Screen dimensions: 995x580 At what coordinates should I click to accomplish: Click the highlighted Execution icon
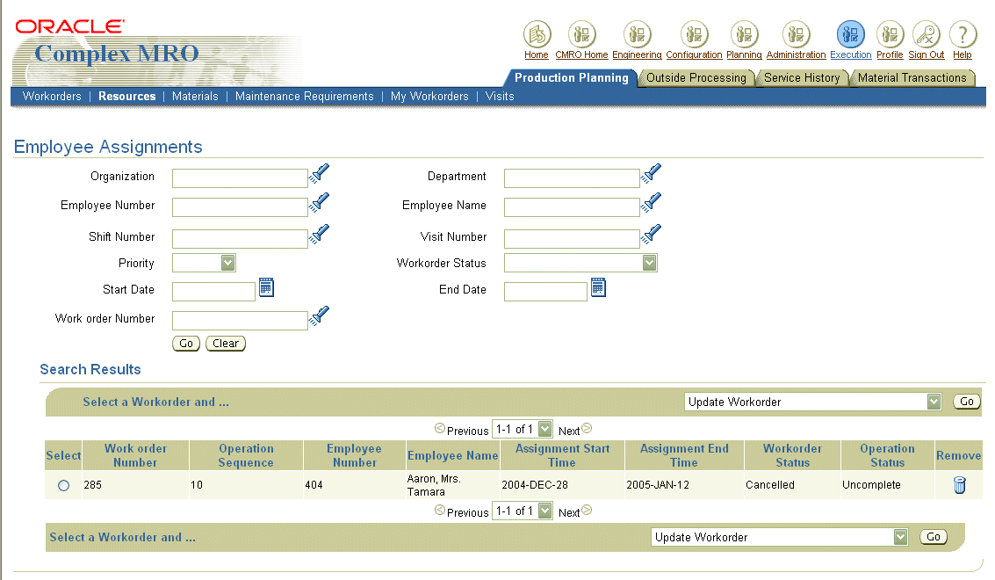tap(850, 34)
